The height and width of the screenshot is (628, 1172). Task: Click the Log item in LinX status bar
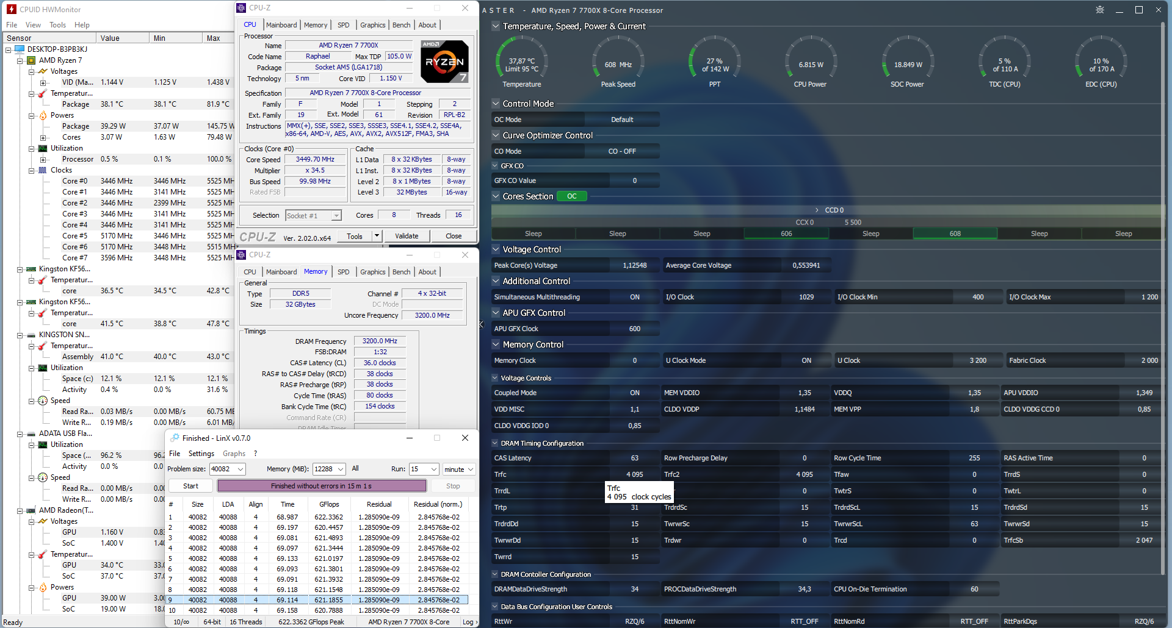point(468,622)
